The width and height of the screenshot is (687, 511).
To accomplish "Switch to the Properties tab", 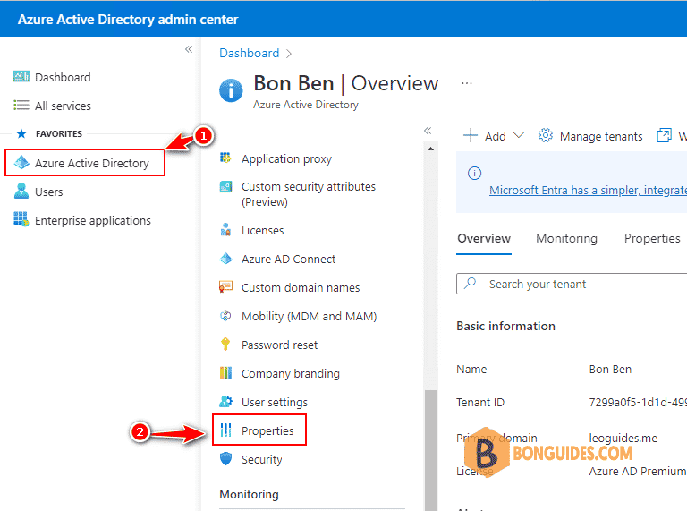I will click(x=652, y=238).
